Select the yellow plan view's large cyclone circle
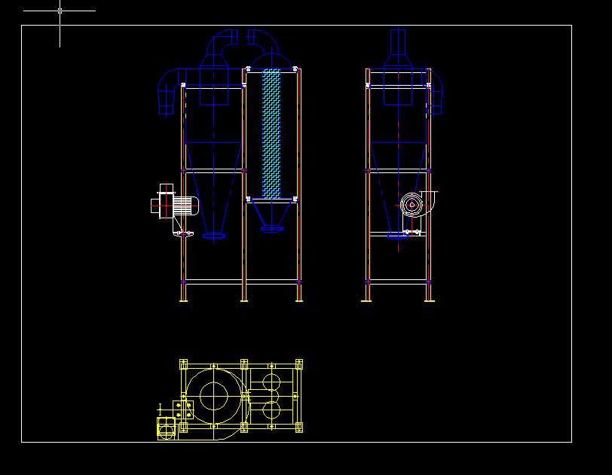Screen dimensions: 612x475 point(214,396)
